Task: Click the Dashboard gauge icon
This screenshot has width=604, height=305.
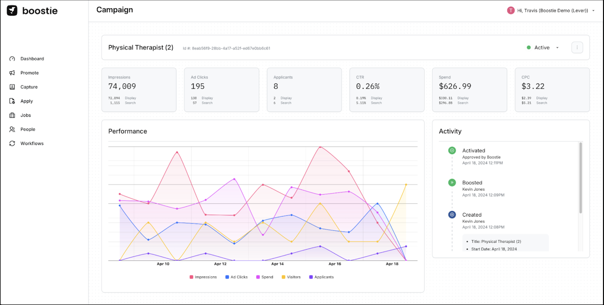Action: 12,59
